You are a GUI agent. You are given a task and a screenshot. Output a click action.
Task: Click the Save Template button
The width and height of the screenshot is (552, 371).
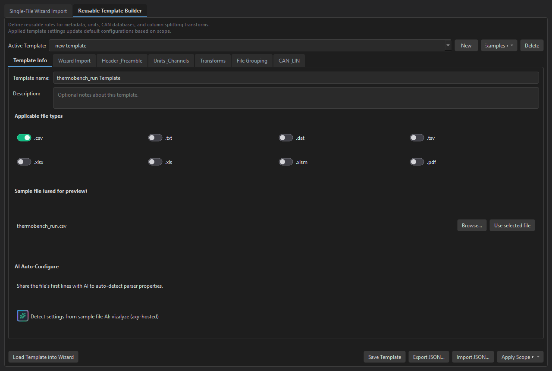[x=385, y=357]
